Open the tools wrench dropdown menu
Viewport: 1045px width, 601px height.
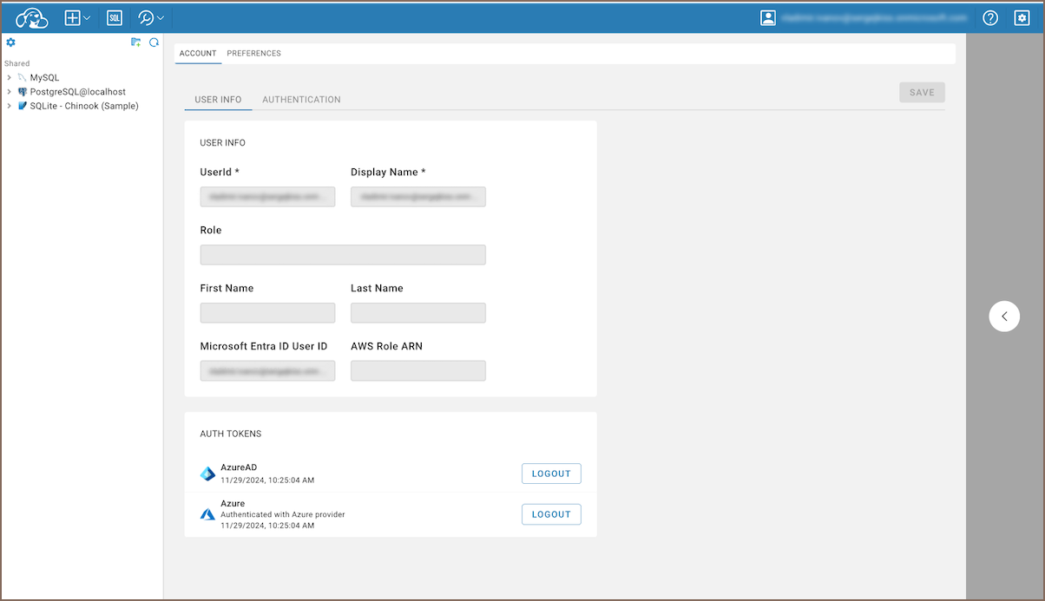[151, 17]
